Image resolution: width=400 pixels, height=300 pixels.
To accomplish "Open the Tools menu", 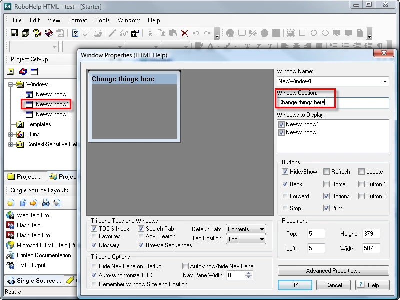I will coord(102,20).
